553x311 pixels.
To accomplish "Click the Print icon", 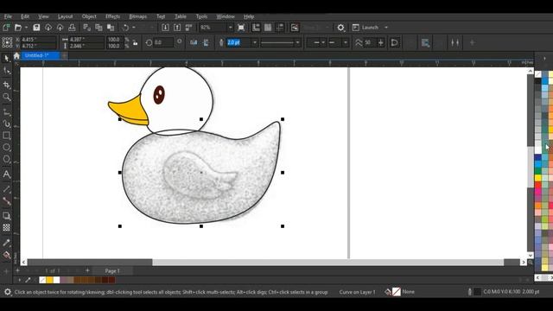I will [x=72, y=28].
